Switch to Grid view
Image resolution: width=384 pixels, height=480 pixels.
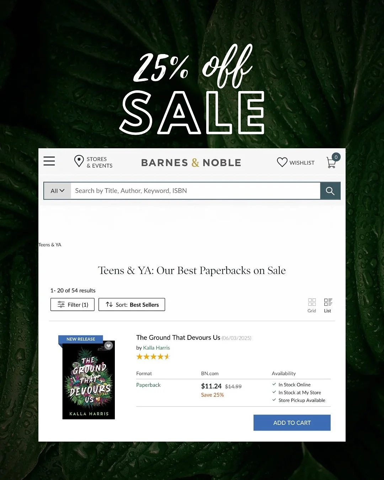(x=312, y=305)
